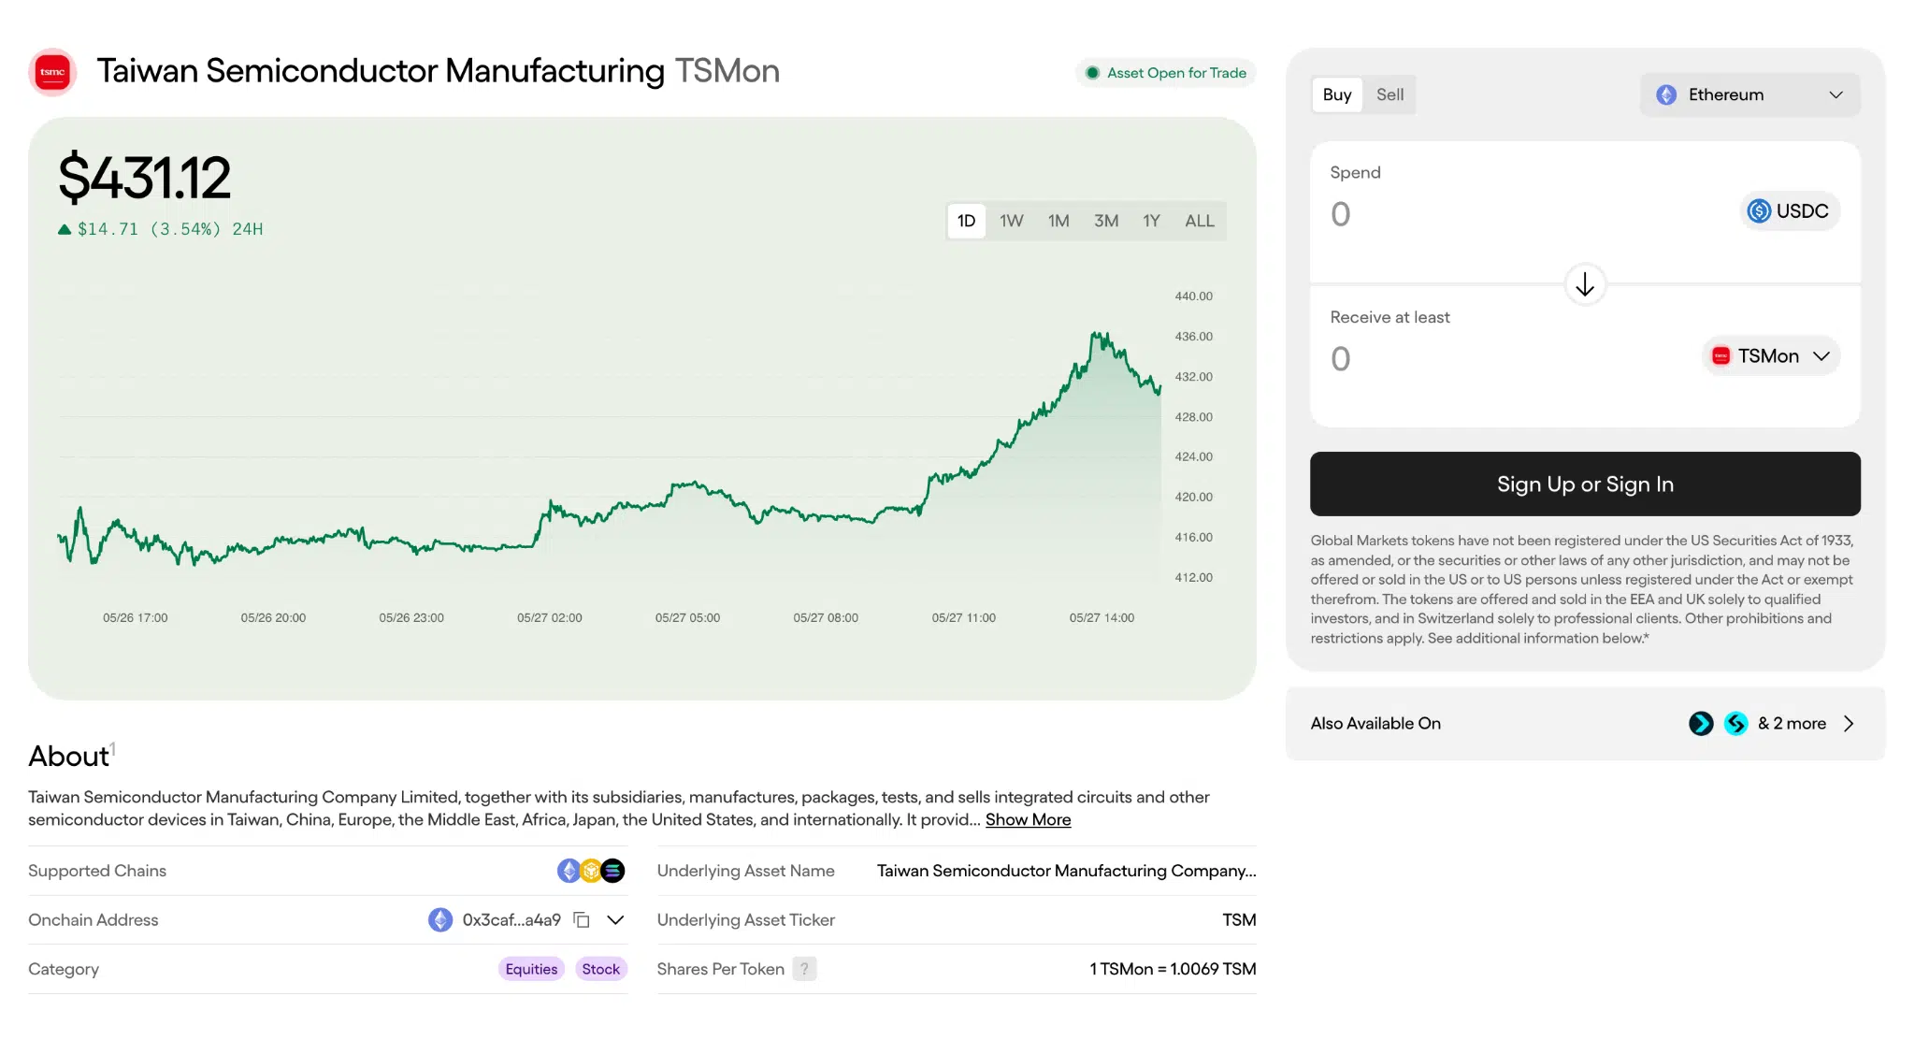Open the Ethereum network dropdown
Image resolution: width=1915 pixels, height=1040 pixels.
click(x=1749, y=94)
